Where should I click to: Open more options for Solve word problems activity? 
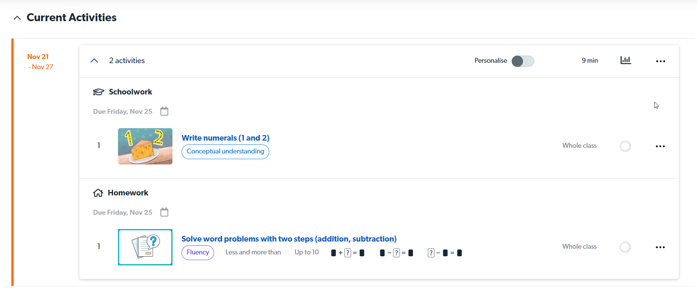660,247
